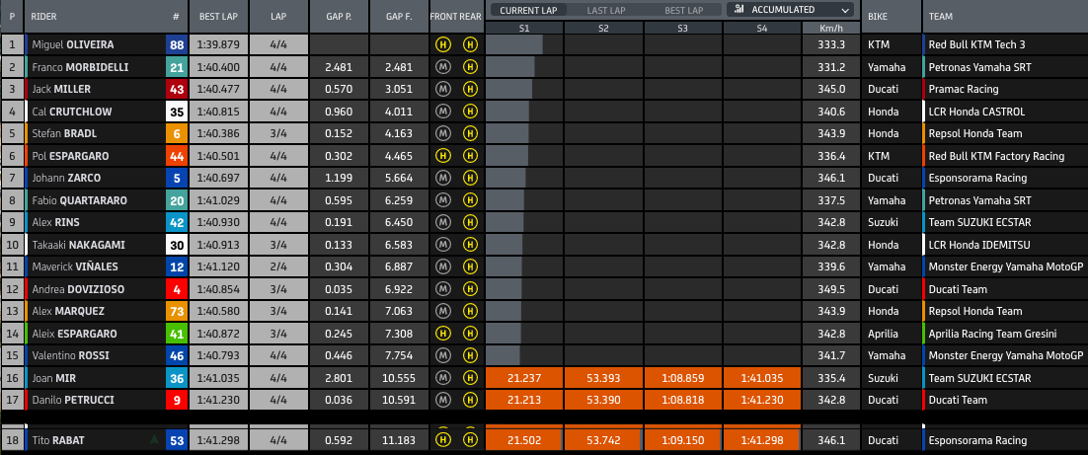Sort by BEST LAP column header

[218, 16]
